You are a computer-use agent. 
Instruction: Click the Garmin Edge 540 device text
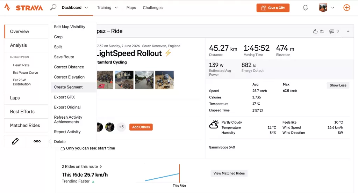(222, 147)
